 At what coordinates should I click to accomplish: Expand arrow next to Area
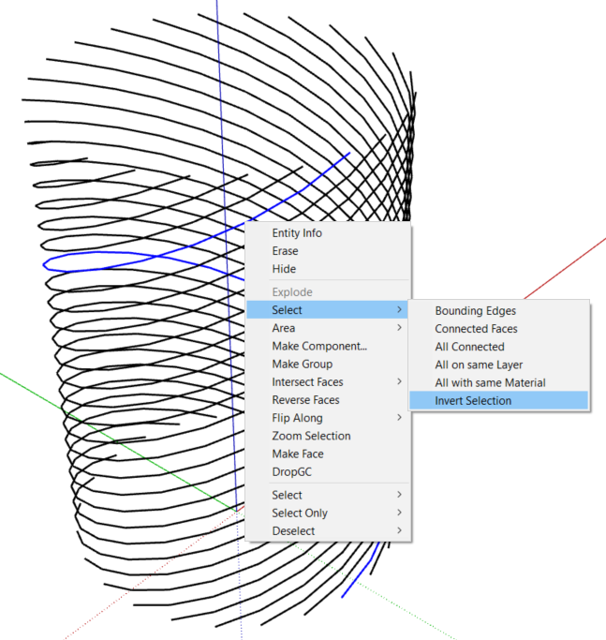point(400,327)
